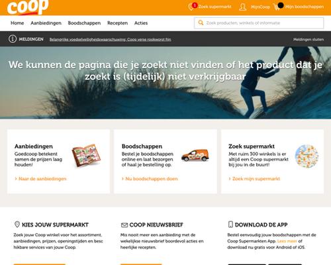This screenshot has height=265, width=331.
Task: Open the MijnCoop account icon
Action: coord(243,7)
